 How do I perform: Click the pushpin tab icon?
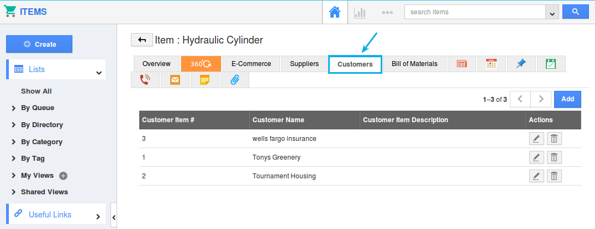(521, 64)
